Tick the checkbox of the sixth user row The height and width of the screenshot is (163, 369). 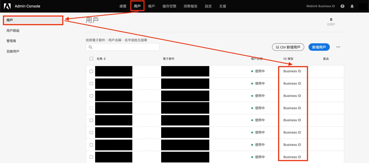(91, 132)
